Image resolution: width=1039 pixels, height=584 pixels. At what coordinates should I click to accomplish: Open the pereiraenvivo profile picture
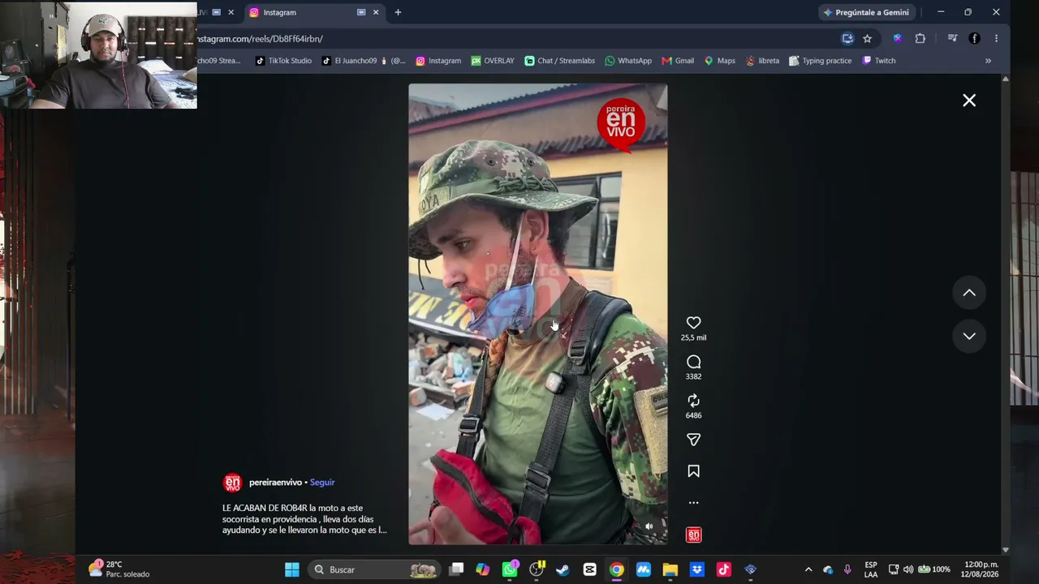[232, 483]
